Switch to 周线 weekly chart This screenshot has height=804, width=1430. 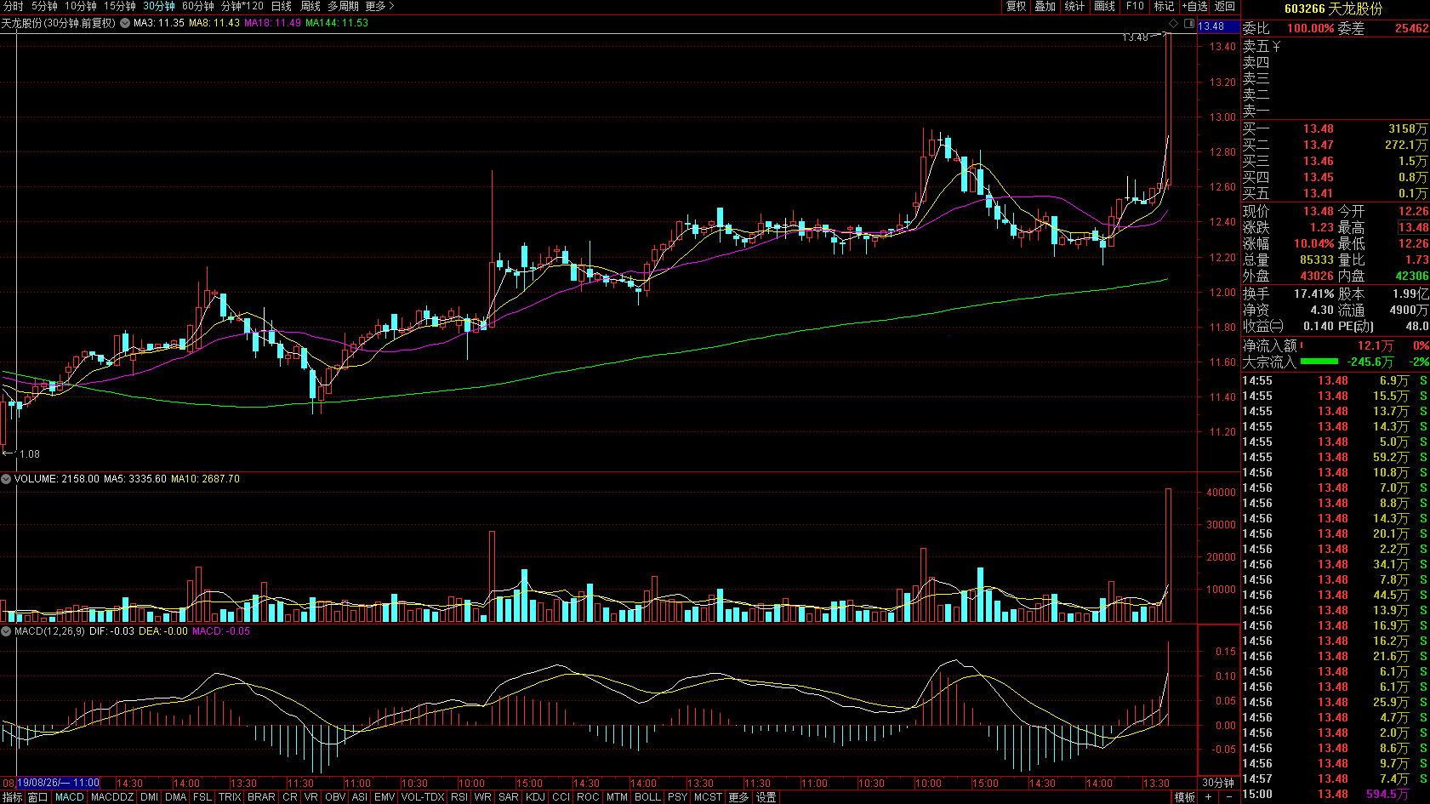pos(310,6)
